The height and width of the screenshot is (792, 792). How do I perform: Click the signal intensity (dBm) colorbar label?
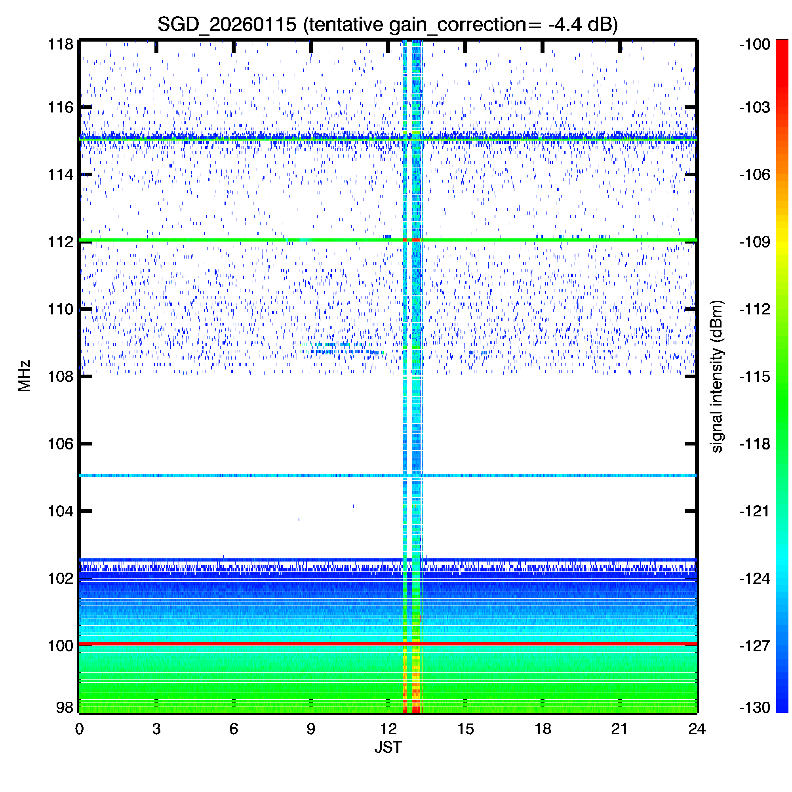717,376
